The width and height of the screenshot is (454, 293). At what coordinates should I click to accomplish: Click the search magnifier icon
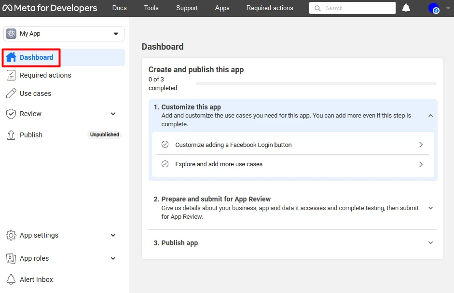pyautogui.click(x=317, y=8)
